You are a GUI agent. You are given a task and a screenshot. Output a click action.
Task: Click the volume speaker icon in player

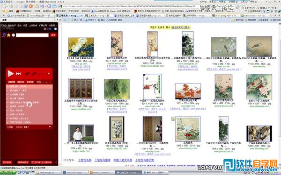(48, 74)
